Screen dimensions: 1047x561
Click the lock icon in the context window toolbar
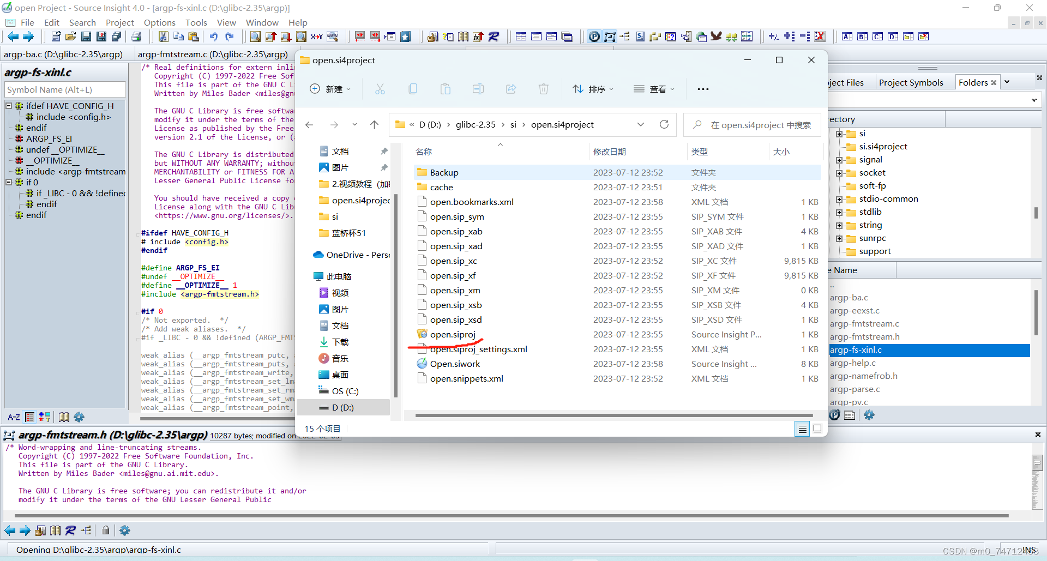tap(106, 530)
